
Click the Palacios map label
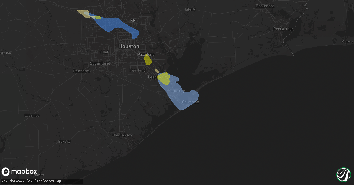pos(37,175)
